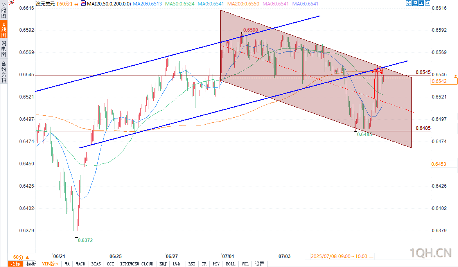Select the 指标 bottom tab
This screenshot has height=267, width=458.
point(16,264)
